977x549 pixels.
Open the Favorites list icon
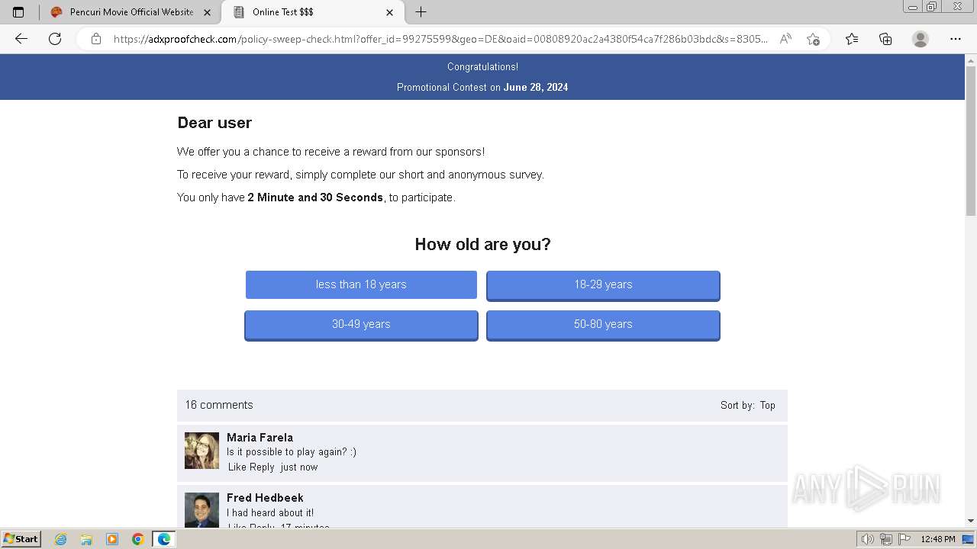(852, 39)
